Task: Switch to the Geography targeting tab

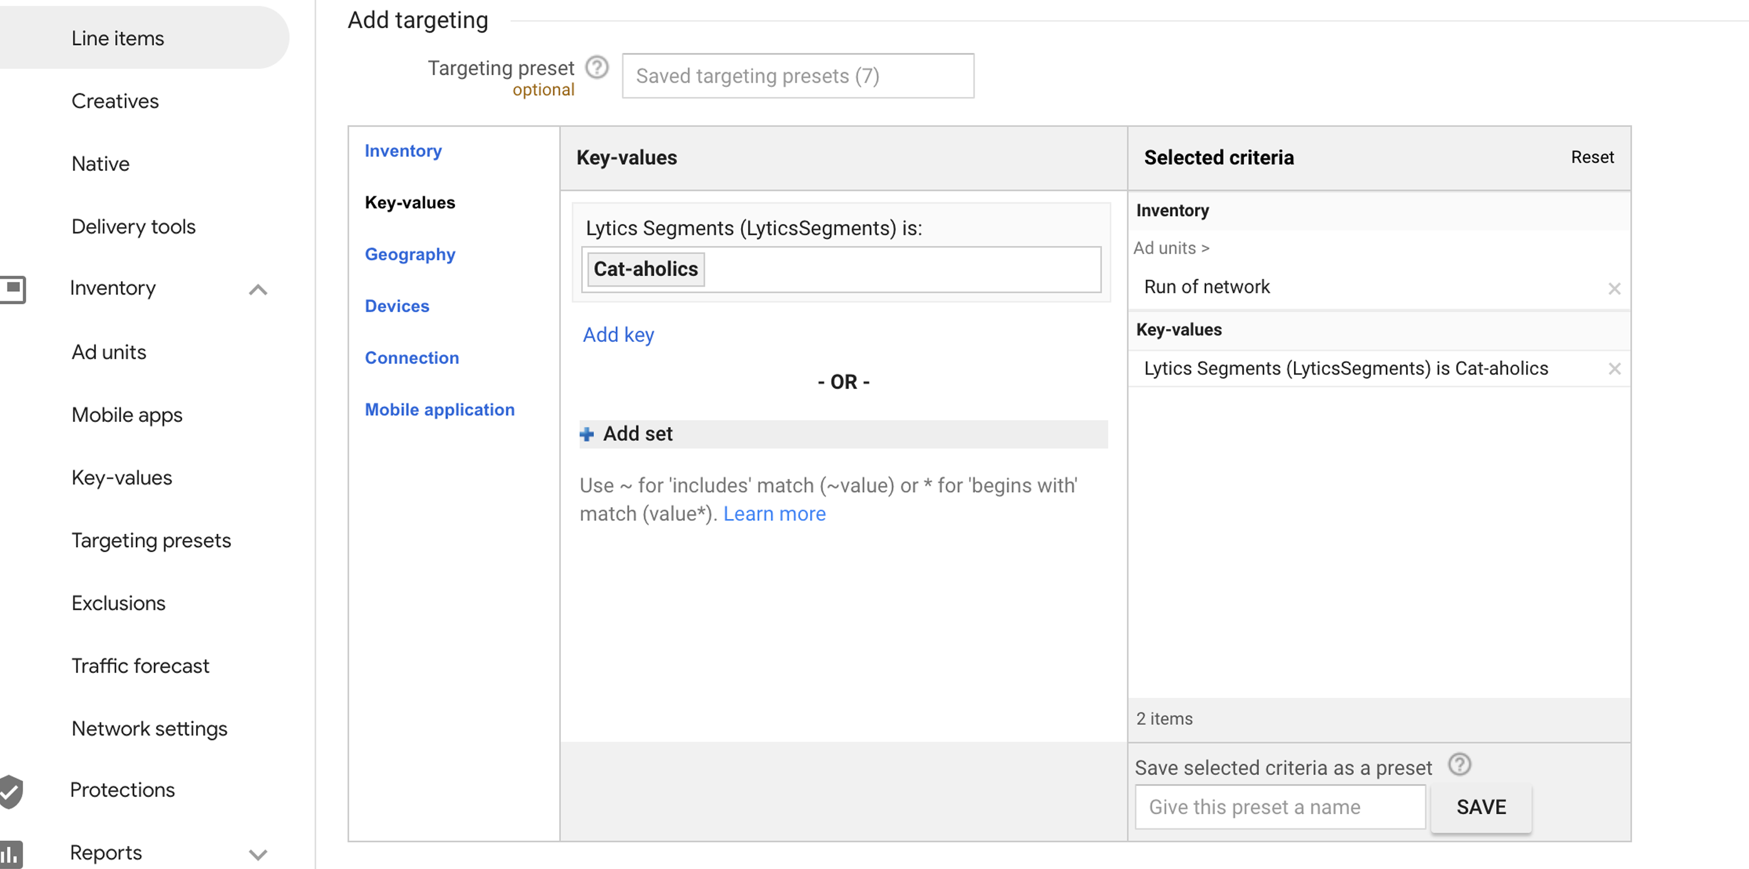Action: tap(409, 255)
